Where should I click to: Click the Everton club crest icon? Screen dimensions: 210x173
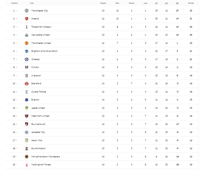(26, 100)
